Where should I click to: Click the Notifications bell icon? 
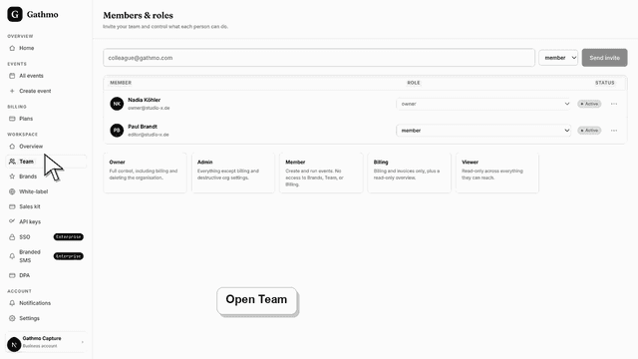(x=12, y=303)
